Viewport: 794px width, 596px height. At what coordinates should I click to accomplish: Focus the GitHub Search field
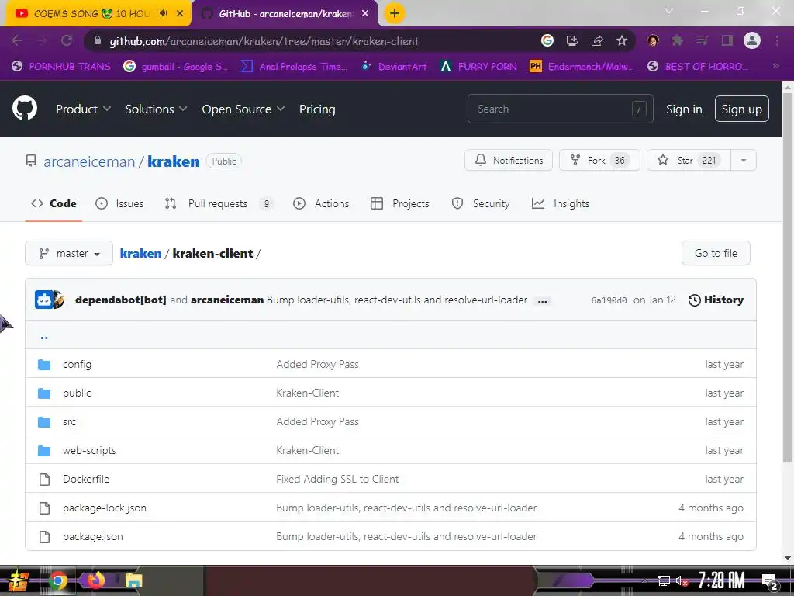click(x=560, y=109)
